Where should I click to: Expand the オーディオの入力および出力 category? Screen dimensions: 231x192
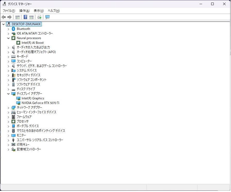click(9, 48)
